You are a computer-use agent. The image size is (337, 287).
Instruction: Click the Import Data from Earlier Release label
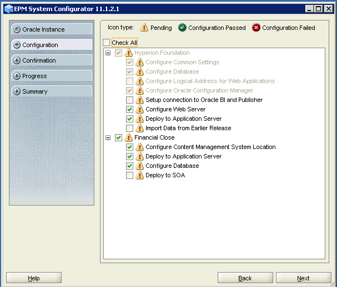pos(188,129)
